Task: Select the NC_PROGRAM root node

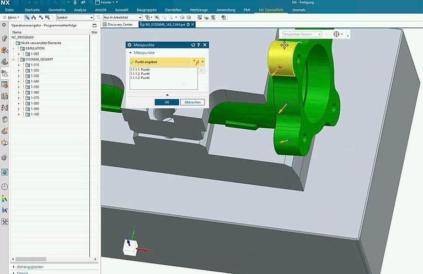Action: pos(23,37)
